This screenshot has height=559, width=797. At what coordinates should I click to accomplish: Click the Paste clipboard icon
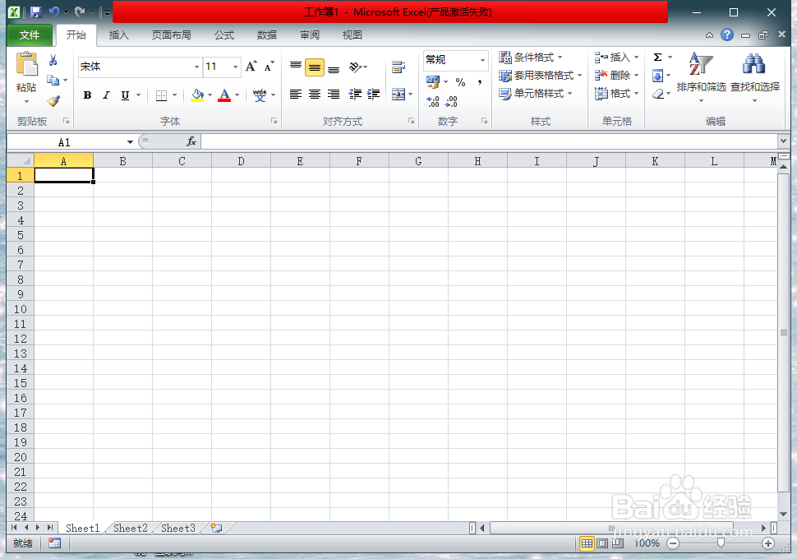click(x=27, y=65)
